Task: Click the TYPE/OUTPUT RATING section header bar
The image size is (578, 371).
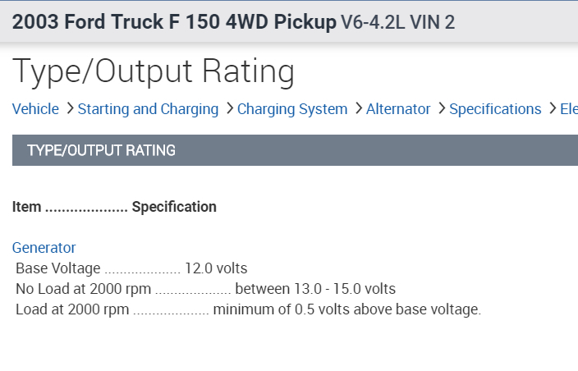Action: pos(295,150)
